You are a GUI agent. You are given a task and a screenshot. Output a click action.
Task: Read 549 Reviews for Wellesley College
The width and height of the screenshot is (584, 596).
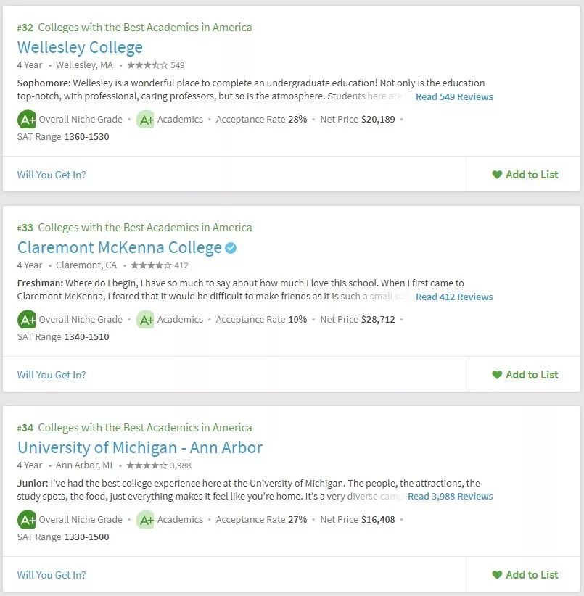tap(454, 96)
